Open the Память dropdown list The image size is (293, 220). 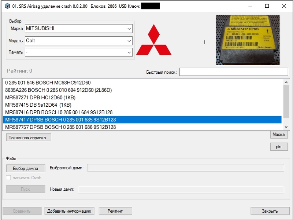tap(79, 52)
